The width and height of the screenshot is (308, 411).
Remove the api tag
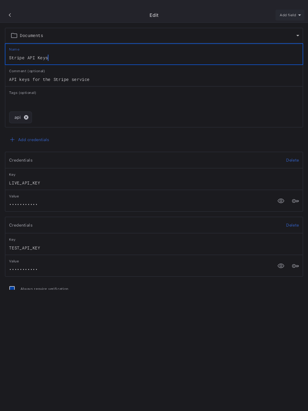(26, 117)
